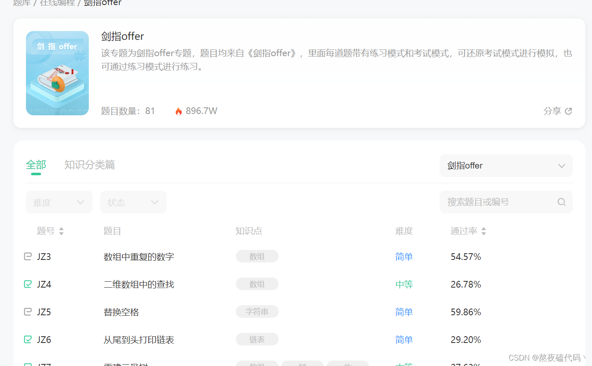Screen dimensions: 592x366
Task: Click 简单 difficulty on JZ6 row
Action: click(404, 340)
